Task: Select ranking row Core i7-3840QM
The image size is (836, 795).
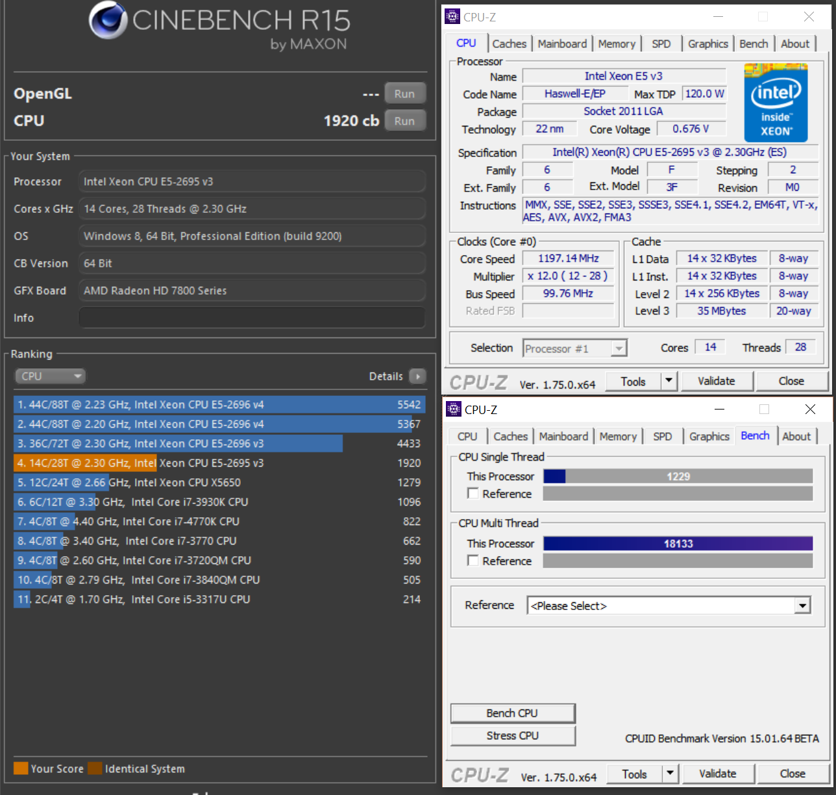Action: coord(219,580)
